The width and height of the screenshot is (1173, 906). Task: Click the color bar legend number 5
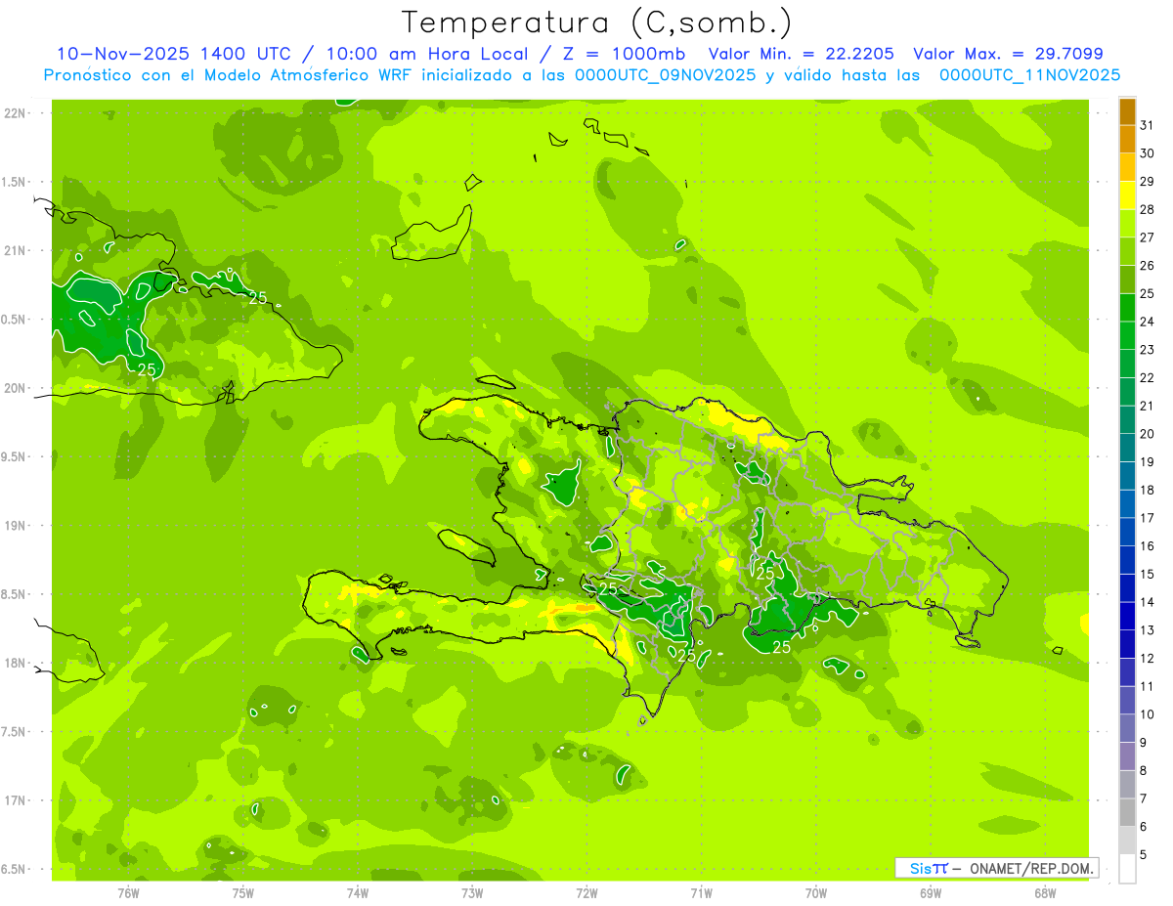click(1144, 855)
